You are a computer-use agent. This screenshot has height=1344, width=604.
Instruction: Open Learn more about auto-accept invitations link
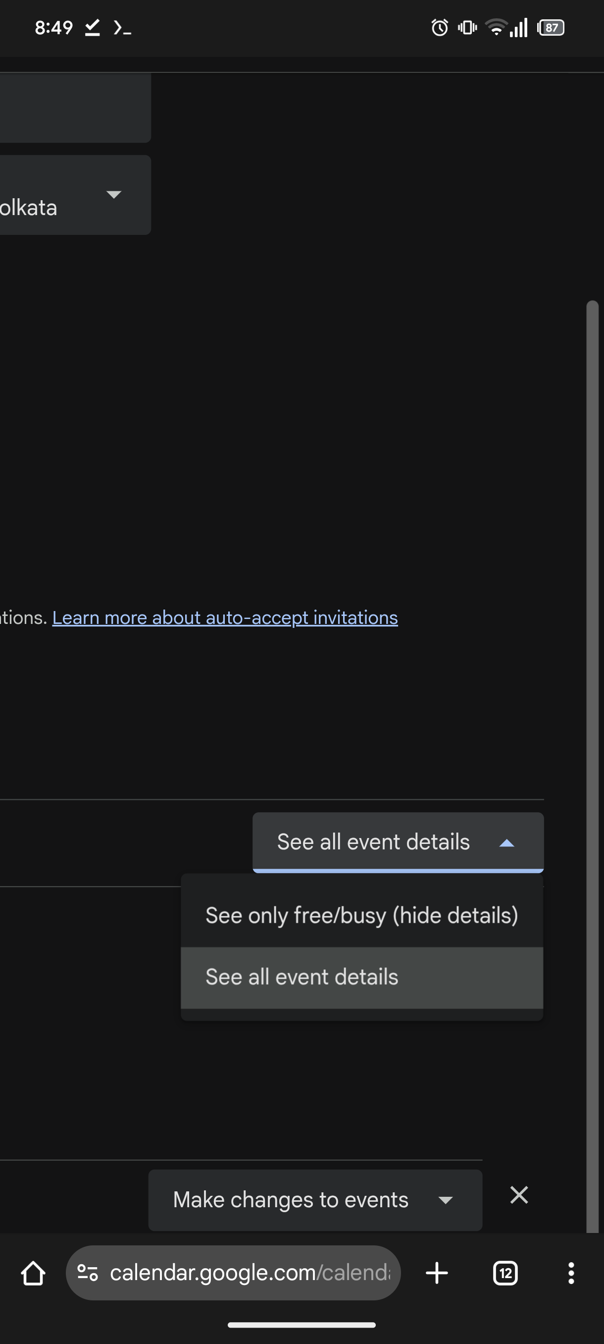[225, 618]
